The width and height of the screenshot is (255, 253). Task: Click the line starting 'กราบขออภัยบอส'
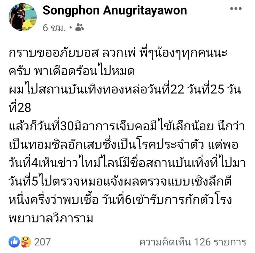(x=118, y=53)
